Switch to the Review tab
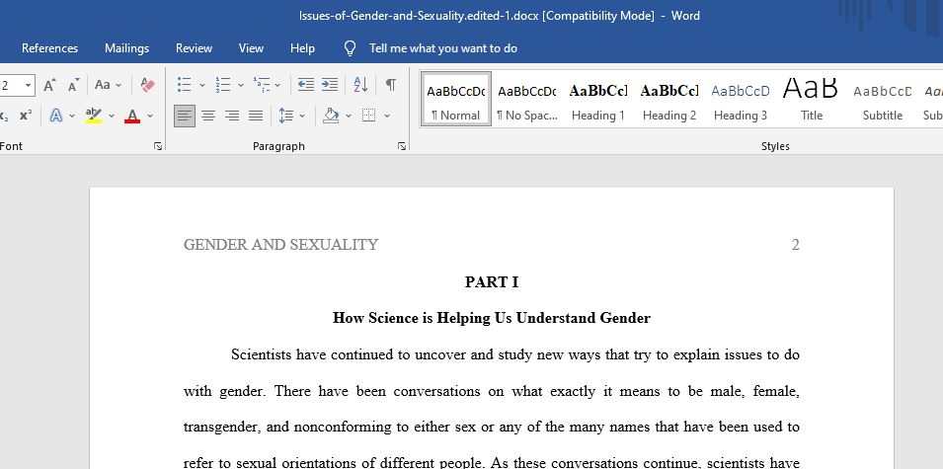 (194, 48)
